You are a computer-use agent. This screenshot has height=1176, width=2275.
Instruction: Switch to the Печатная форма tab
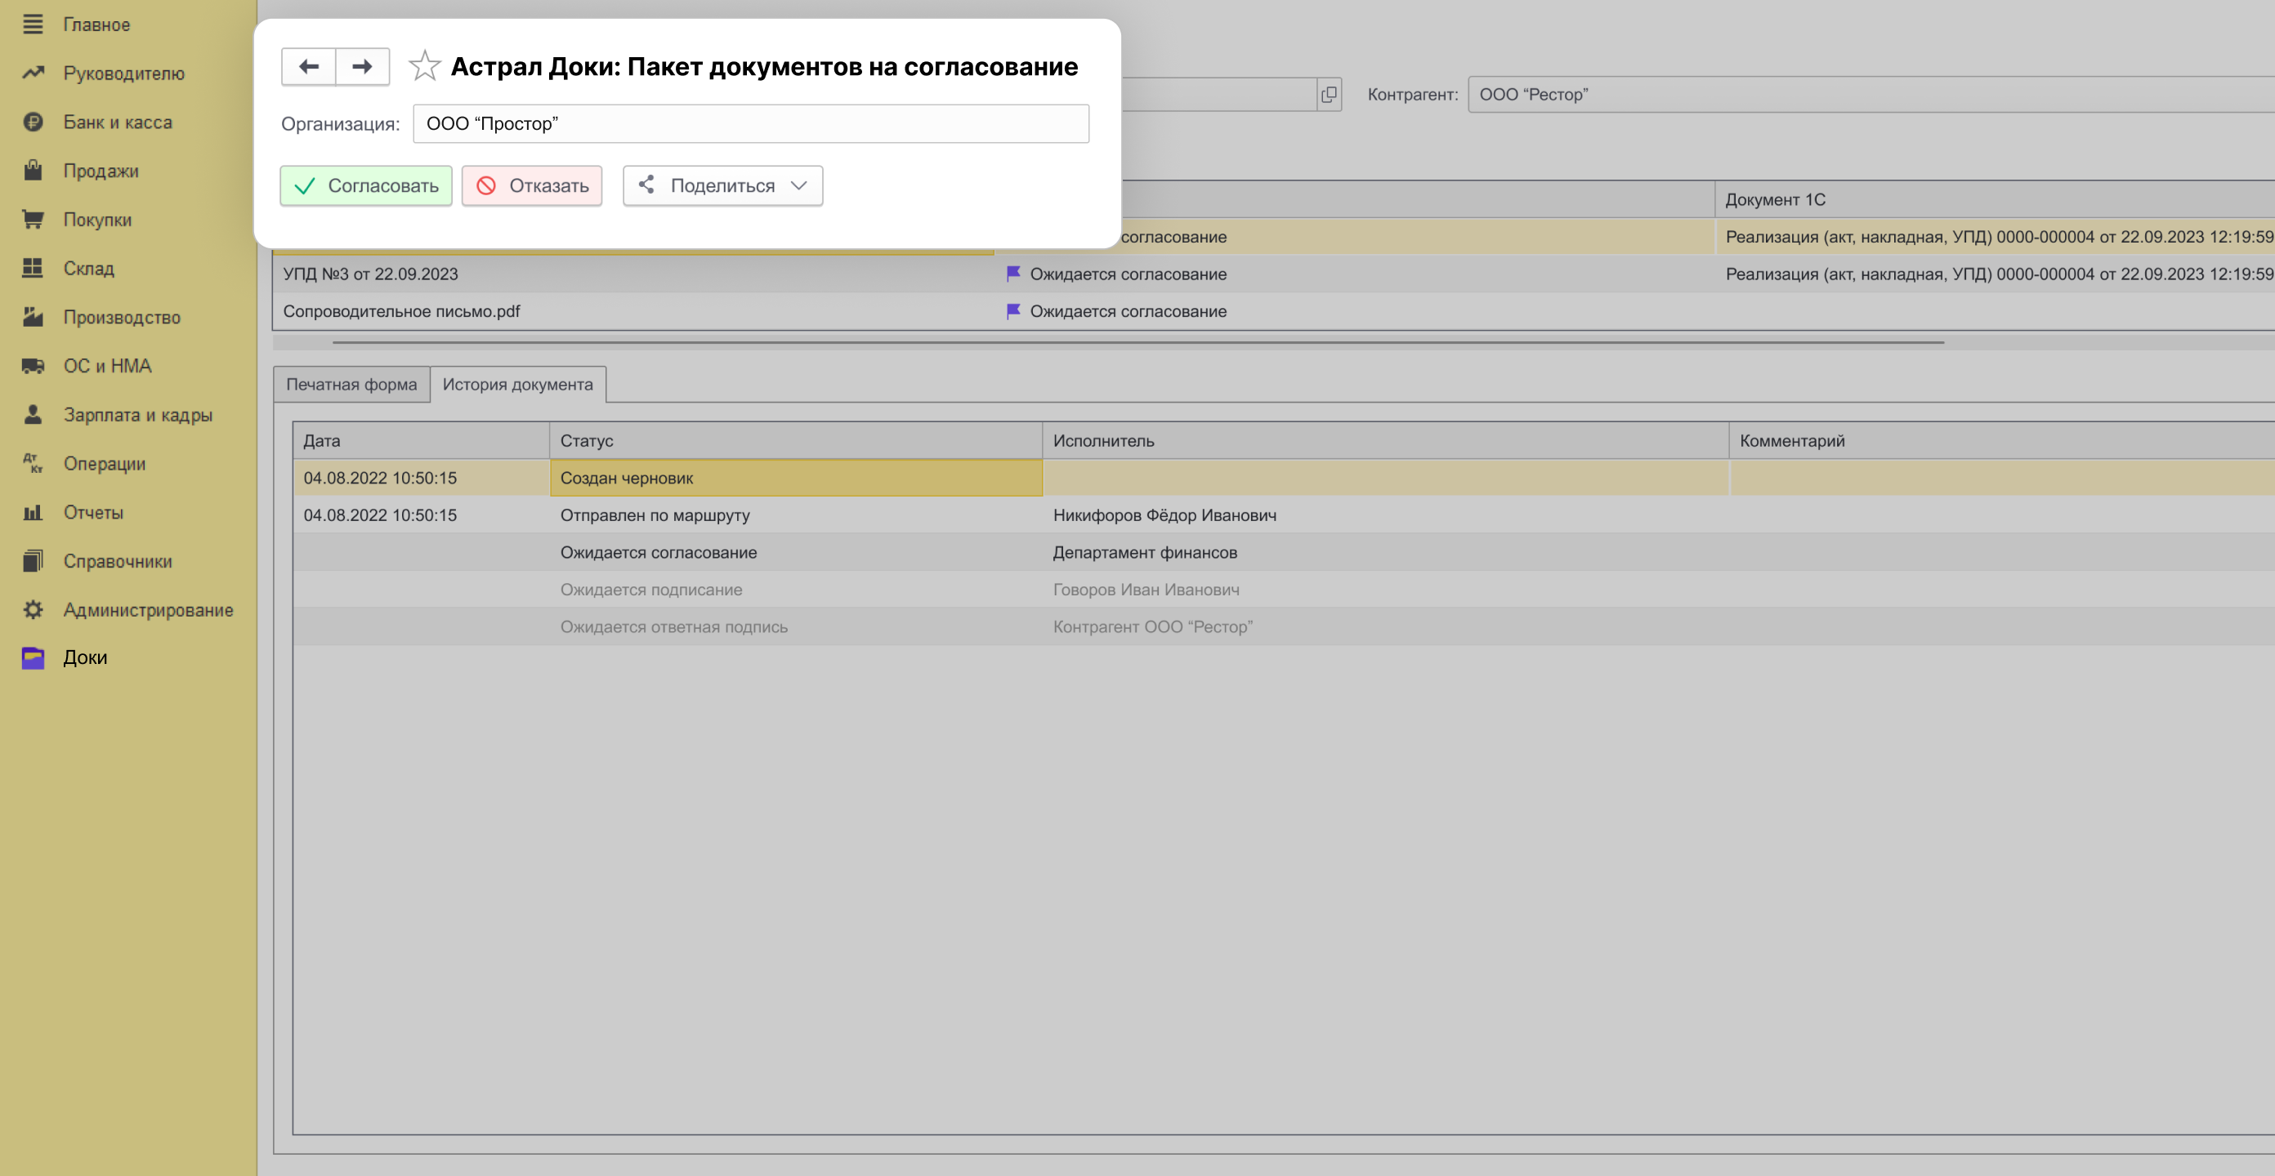click(x=351, y=384)
